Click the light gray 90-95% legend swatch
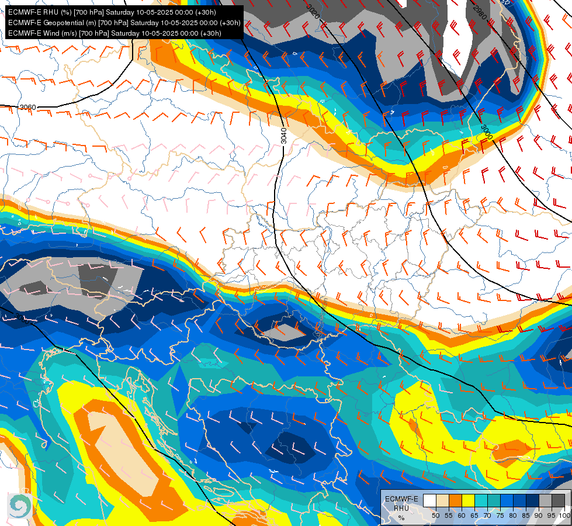Screen dimensions: 572x526 [x=545, y=500]
